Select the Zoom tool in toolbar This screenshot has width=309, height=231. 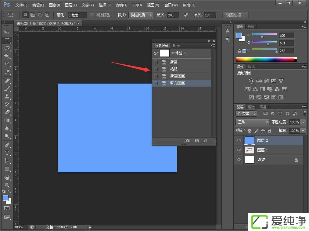7,185
